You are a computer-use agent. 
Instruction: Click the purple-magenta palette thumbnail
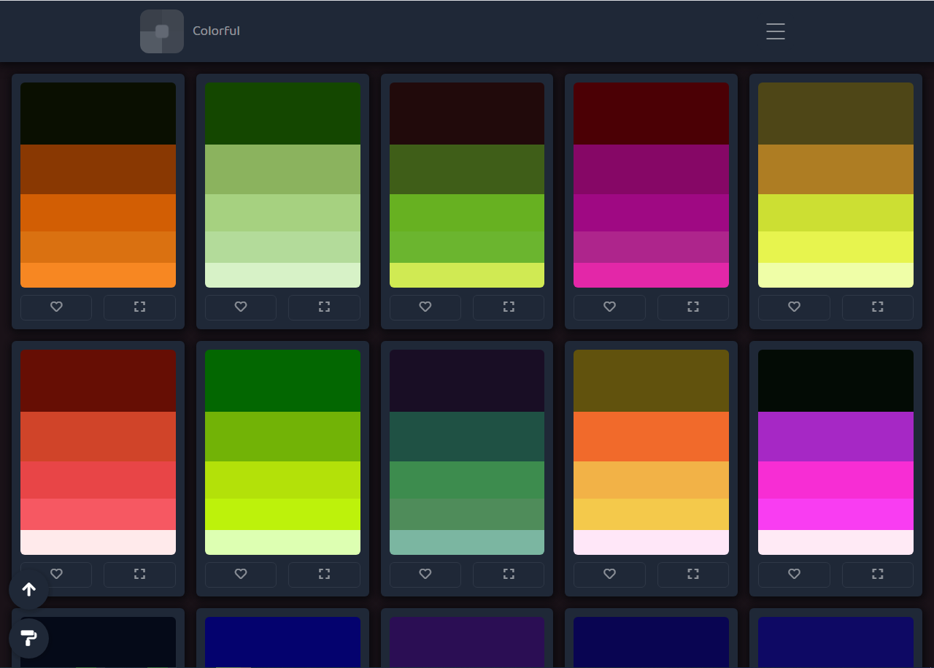[x=835, y=452]
